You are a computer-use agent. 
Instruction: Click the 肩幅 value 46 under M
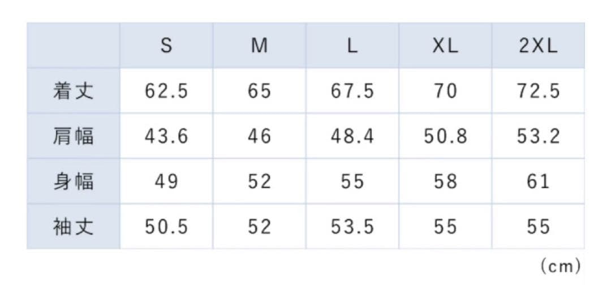259,136
